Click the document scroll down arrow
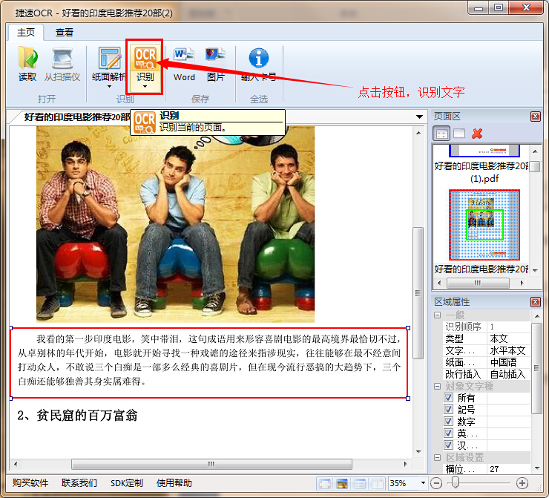 (x=418, y=452)
